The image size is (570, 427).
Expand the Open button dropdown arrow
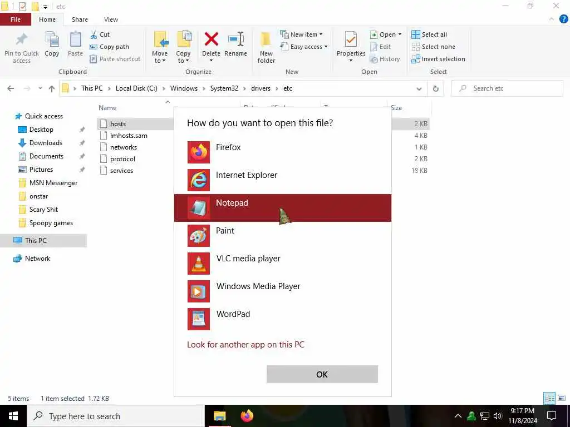coord(400,34)
